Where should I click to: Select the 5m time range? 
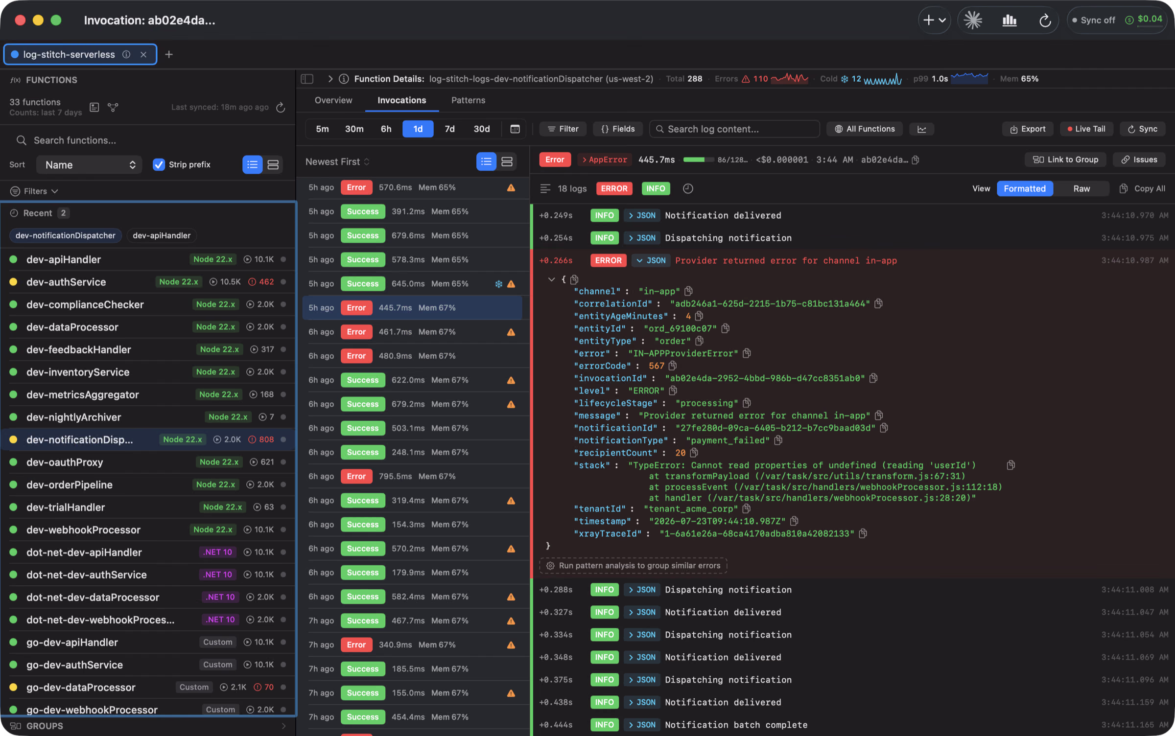coord(322,129)
